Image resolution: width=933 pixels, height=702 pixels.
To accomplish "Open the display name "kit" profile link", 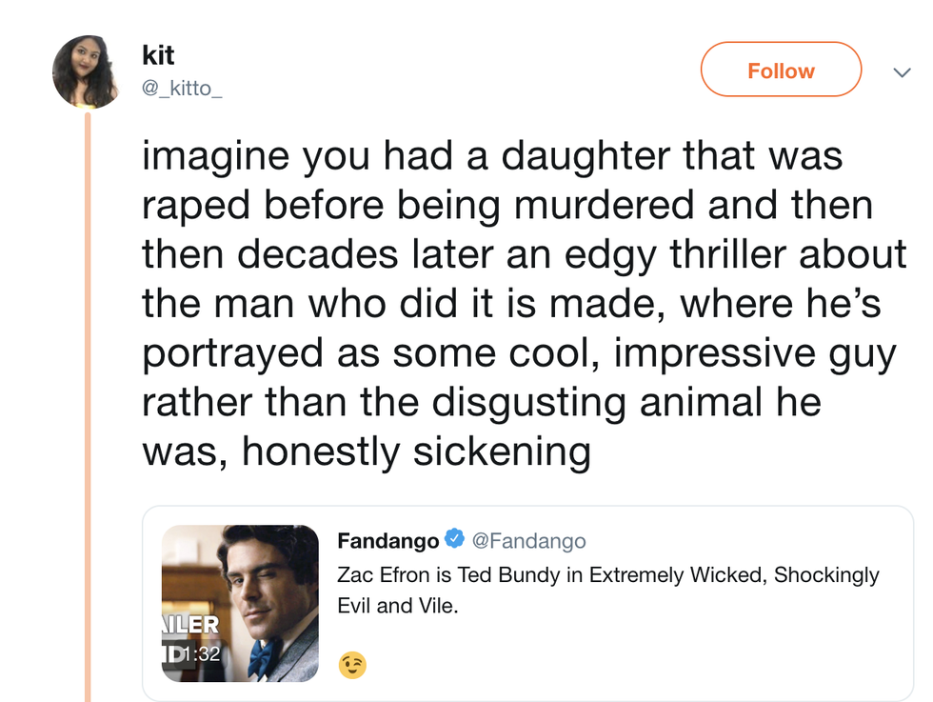I will point(158,56).
